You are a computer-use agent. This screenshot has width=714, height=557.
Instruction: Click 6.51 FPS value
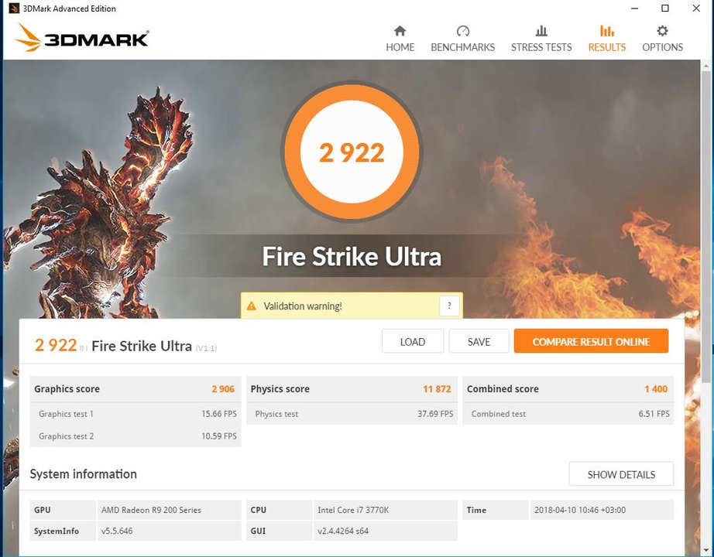(x=654, y=414)
